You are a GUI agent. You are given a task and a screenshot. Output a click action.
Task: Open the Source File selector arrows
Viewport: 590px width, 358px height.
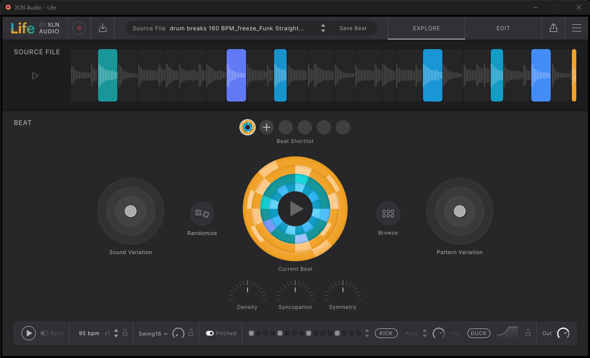tap(323, 28)
